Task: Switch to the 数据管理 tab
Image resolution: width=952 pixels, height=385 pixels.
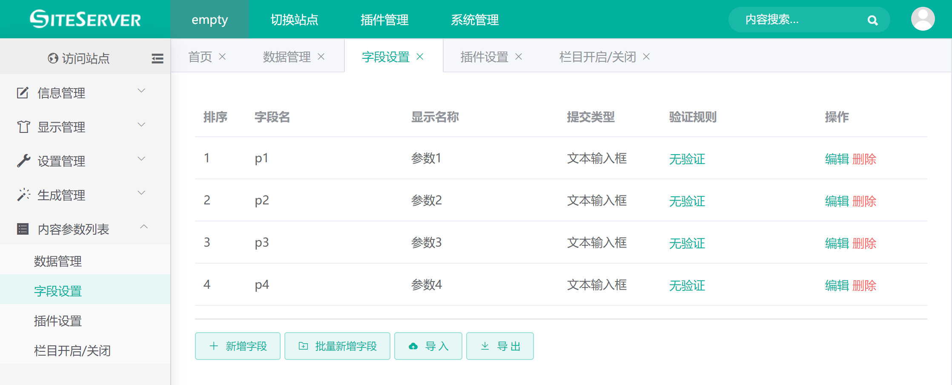Action: 287,57
